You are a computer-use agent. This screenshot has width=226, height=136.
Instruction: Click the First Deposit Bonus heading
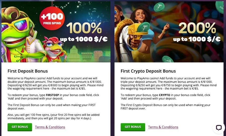point(28,71)
